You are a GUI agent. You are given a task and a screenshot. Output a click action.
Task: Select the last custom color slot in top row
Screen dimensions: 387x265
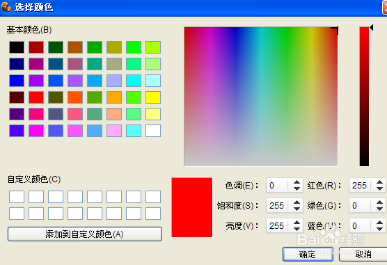click(x=153, y=197)
